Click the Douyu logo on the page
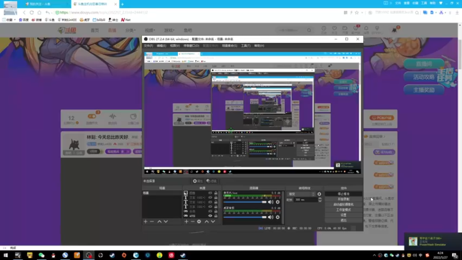Viewport: 462px width, 260px height. (x=67, y=30)
